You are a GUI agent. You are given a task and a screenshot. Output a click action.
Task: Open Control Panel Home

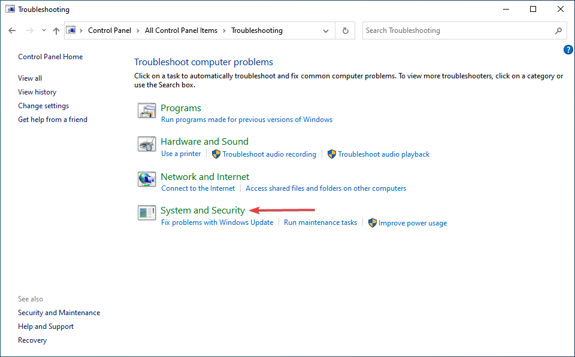coord(50,57)
